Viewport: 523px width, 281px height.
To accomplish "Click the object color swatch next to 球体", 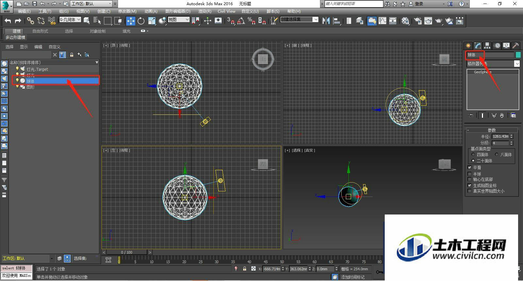I will click(518, 55).
